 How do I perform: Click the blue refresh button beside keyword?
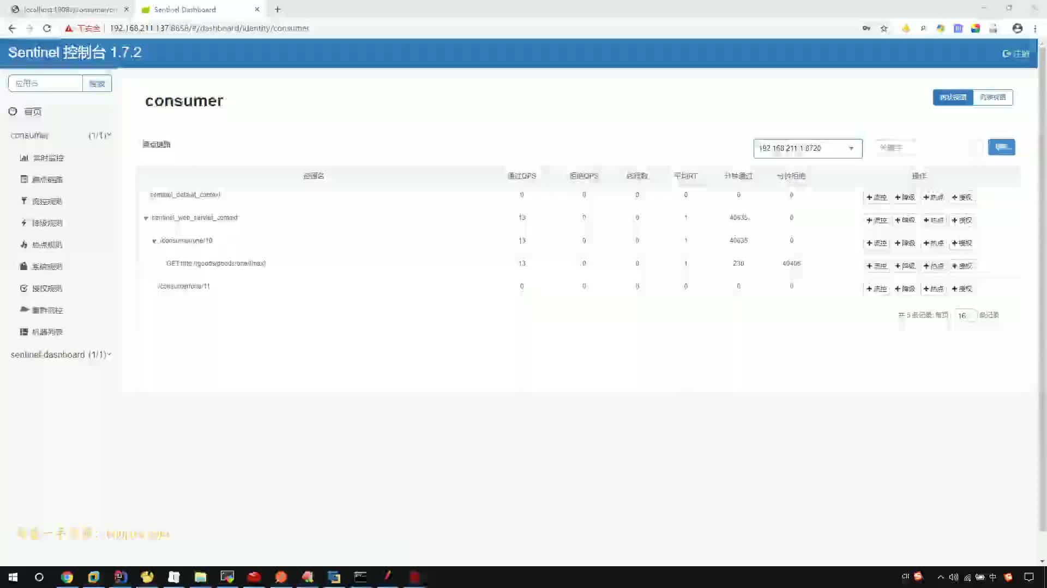pyautogui.click(x=1001, y=147)
